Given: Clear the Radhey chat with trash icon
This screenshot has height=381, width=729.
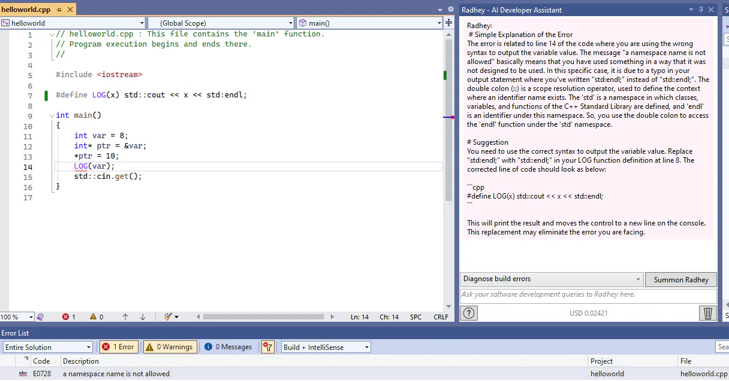Looking at the screenshot, I should tap(708, 313).
